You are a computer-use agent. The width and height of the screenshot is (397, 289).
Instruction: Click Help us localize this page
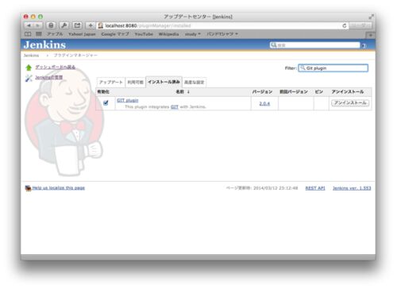(59, 188)
